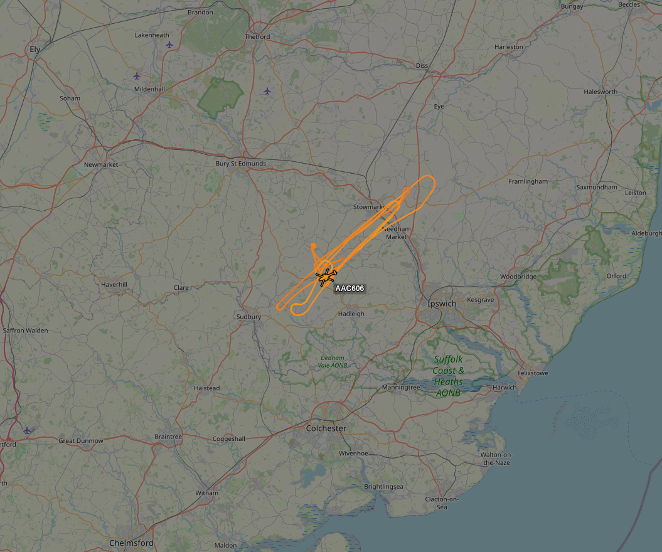The image size is (662, 552).
Task: Click the orange track start marker north of helicopter
Action: (313, 245)
